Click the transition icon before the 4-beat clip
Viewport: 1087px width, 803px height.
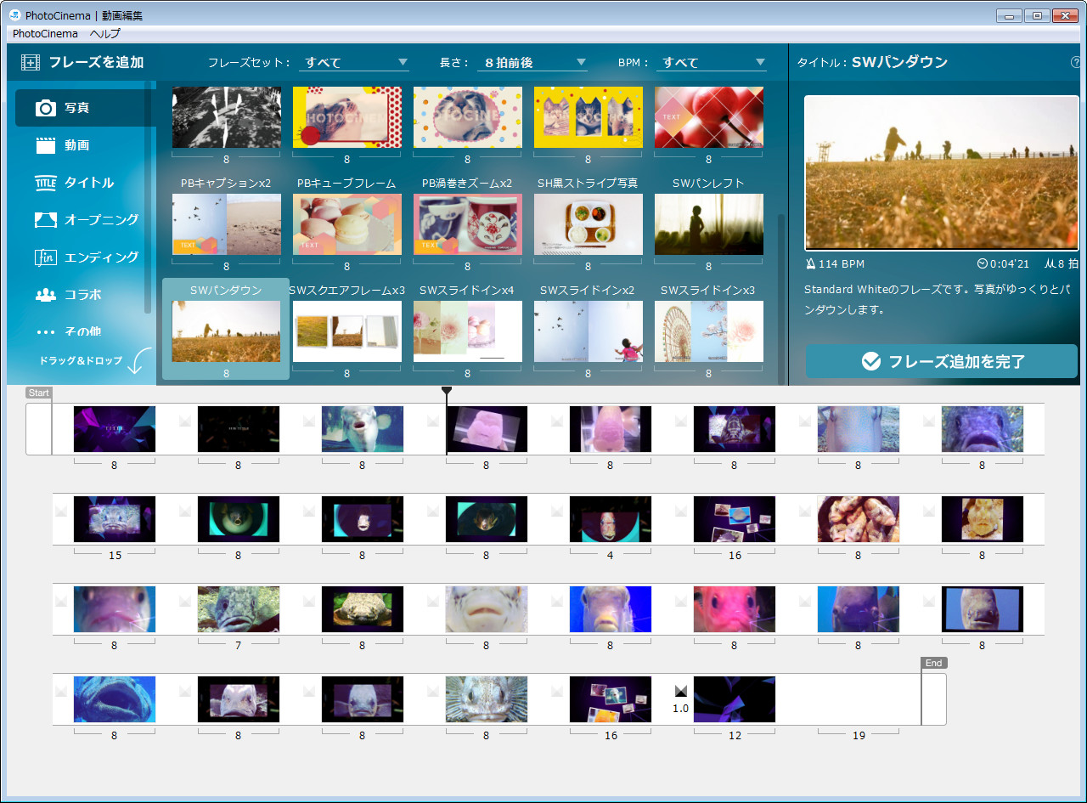(557, 510)
